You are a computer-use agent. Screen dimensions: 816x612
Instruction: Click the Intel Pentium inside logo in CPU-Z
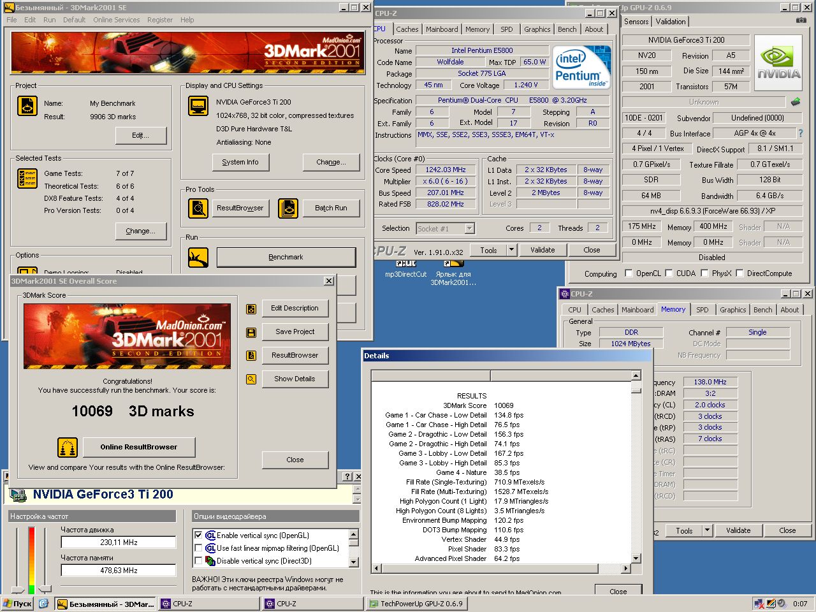click(x=581, y=68)
